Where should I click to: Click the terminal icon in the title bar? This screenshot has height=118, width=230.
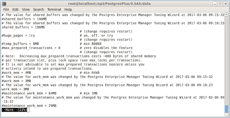point(3,3)
